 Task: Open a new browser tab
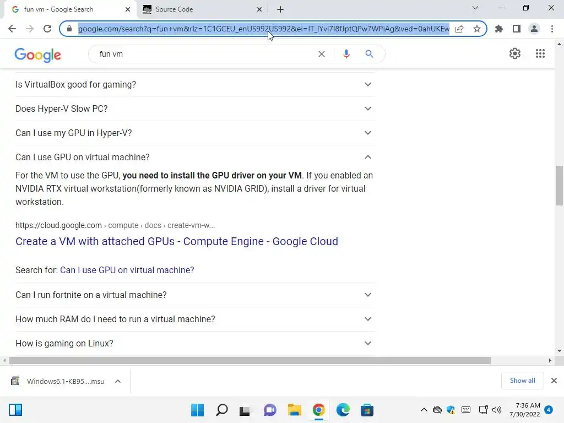tap(280, 9)
